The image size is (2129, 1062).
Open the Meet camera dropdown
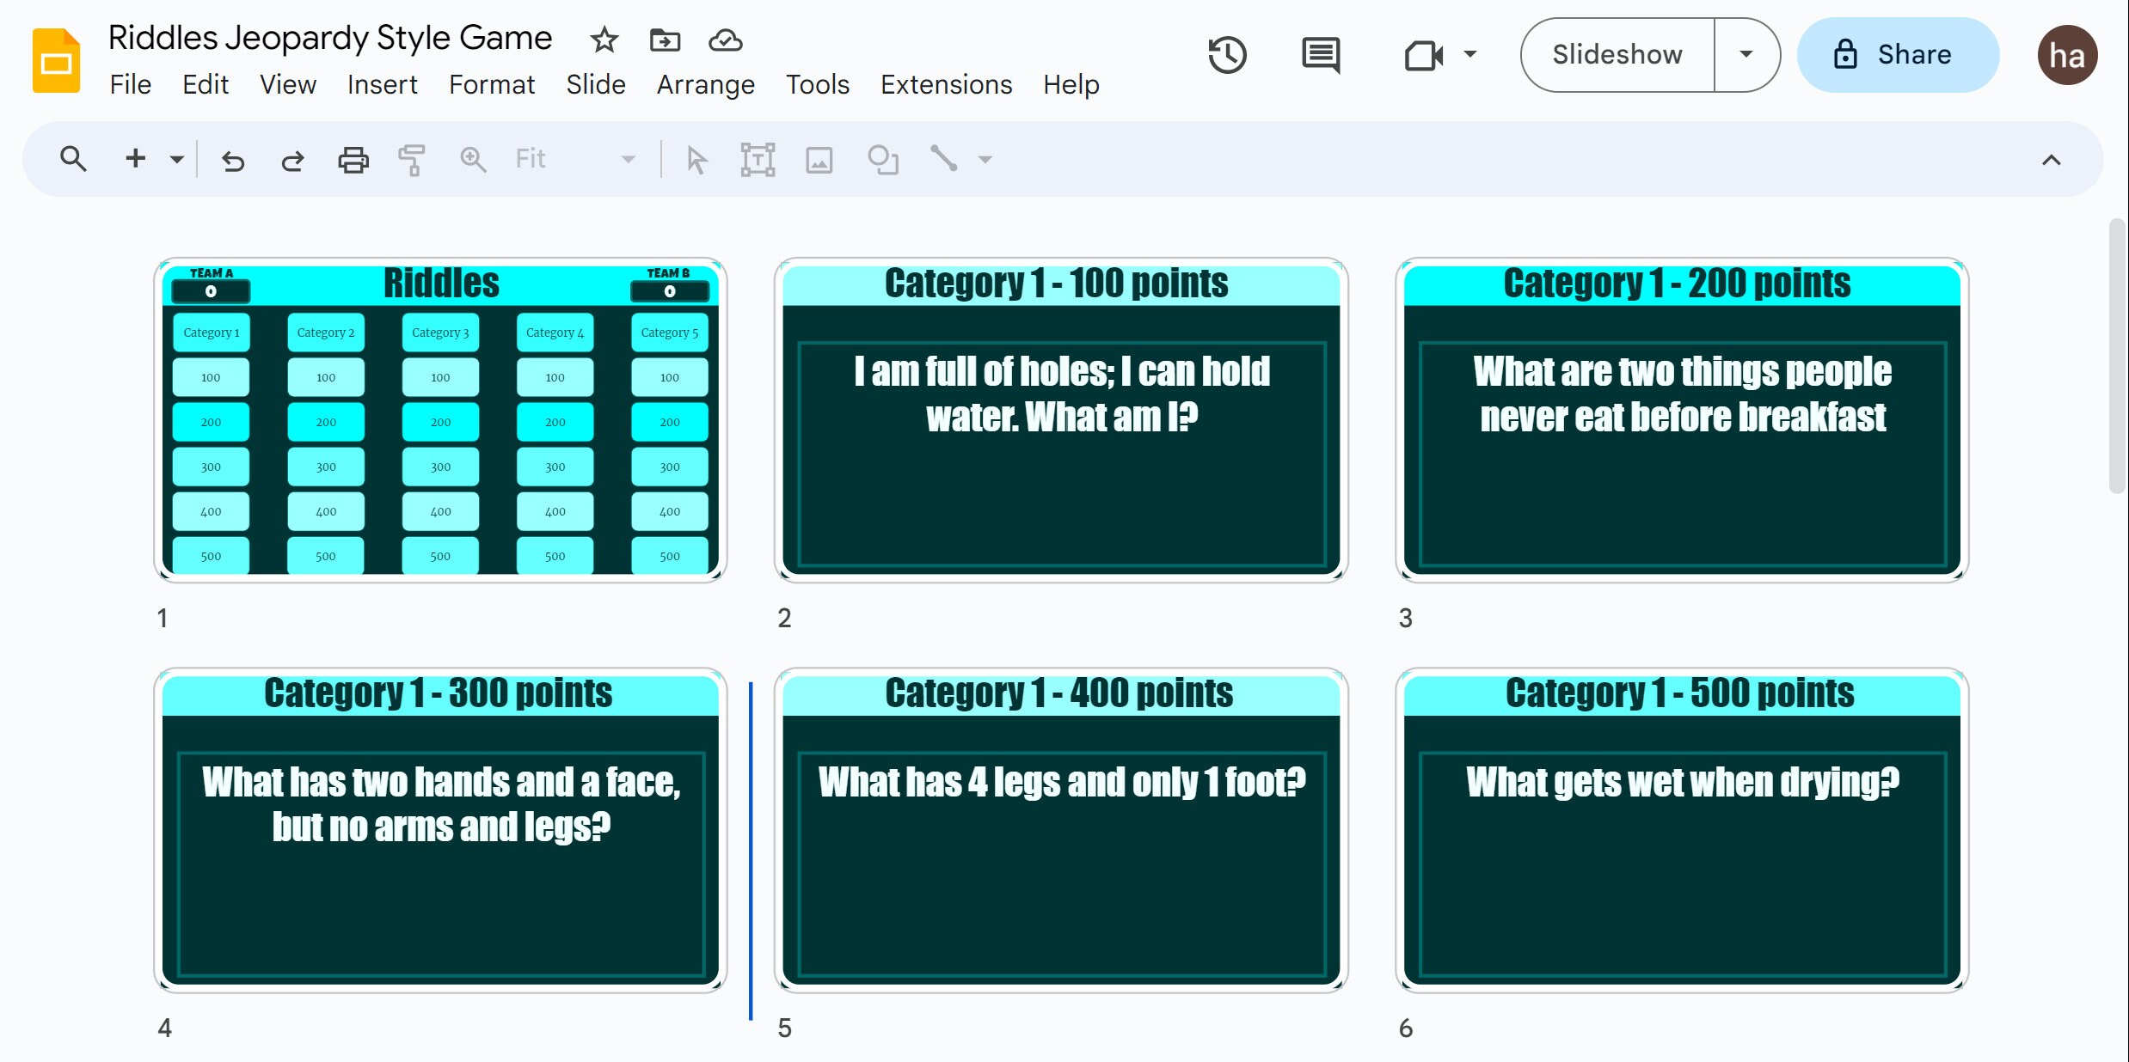1470,54
